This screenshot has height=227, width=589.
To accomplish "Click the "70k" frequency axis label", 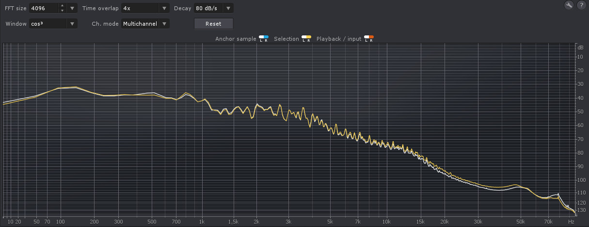I will point(548,221).
